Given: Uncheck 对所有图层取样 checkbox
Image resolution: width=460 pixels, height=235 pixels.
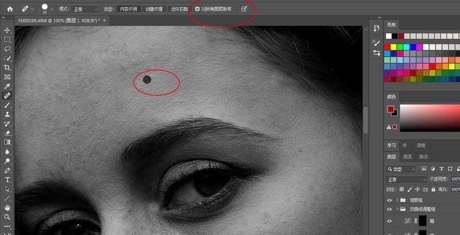Looking at the screenshot, I should (x=198, y=9).
